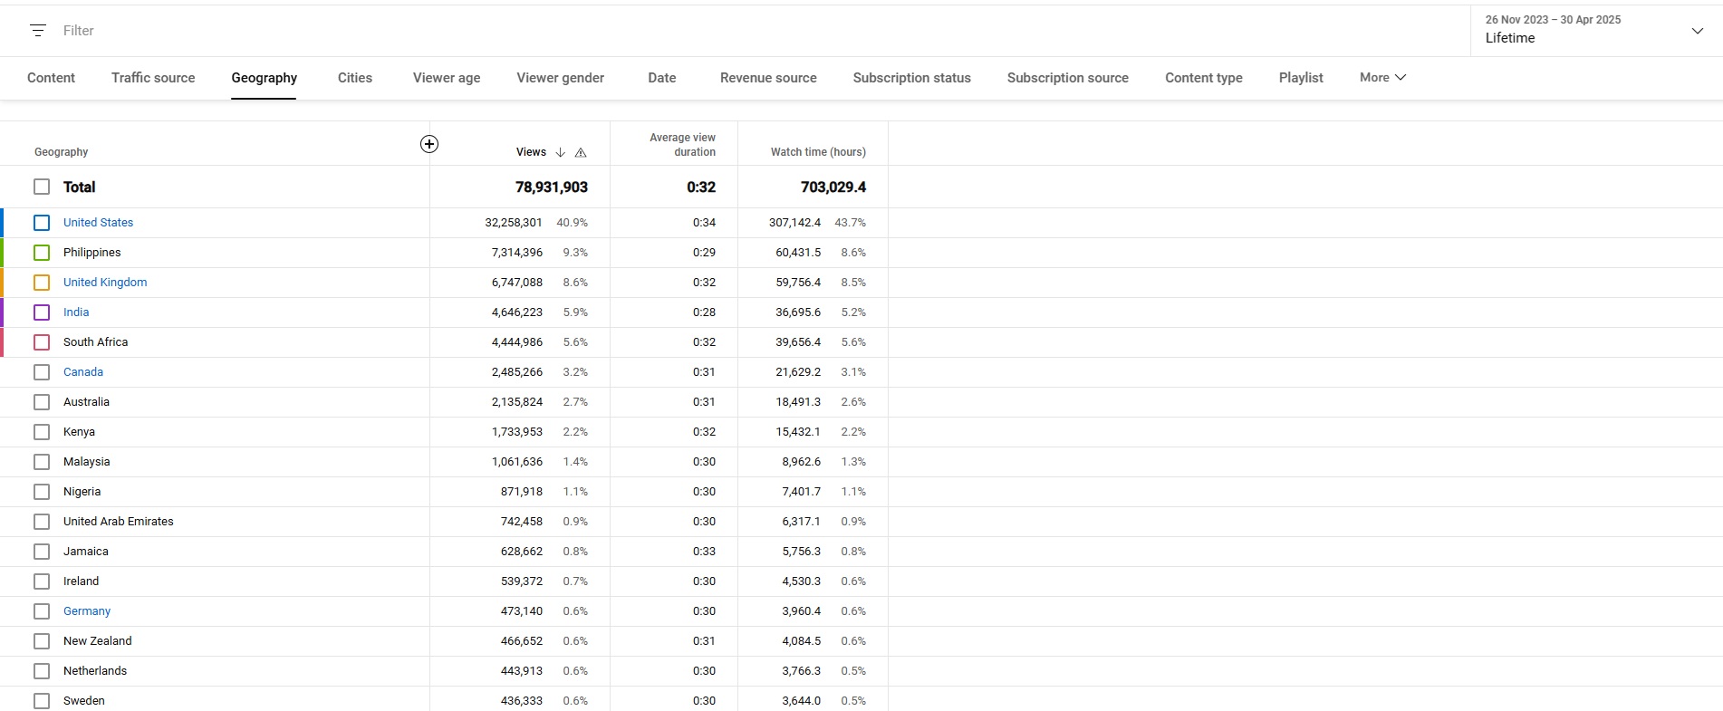Click South Africa row name
Screen dimensions: 1723x711
coord(95,342)
